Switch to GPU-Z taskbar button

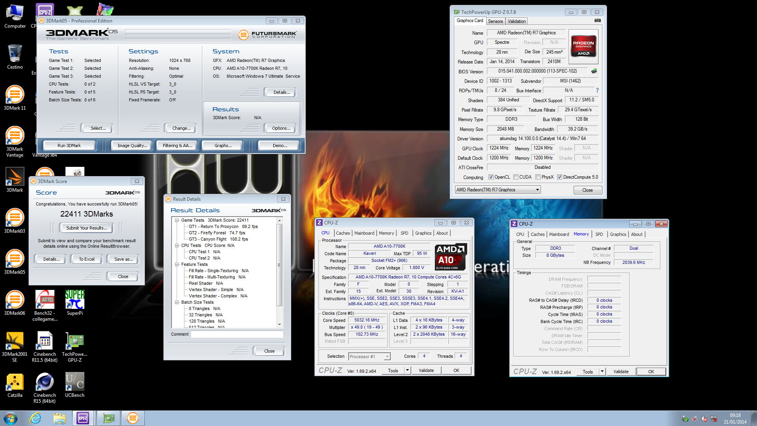point(108,418)
